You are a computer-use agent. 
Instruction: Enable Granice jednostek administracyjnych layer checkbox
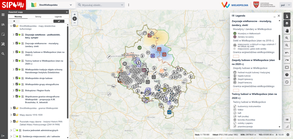(14, 130)
